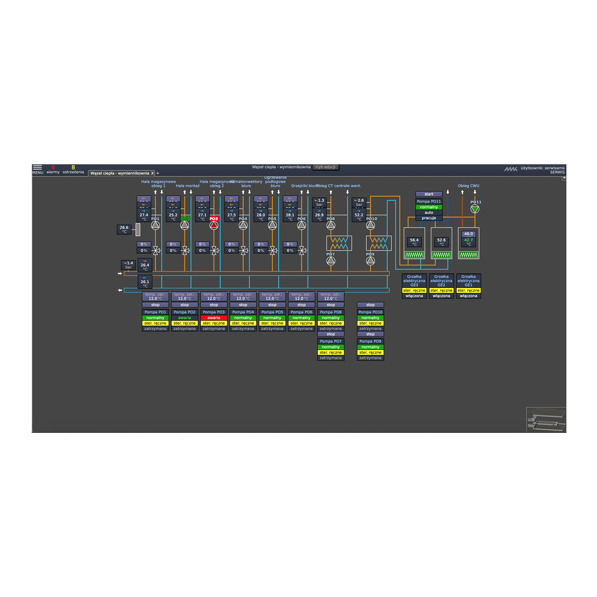This screenshot has width=597, height=597.
Task: Close the Węzeł ciepła - wymiennikownia tab
Action: (152, 173)
